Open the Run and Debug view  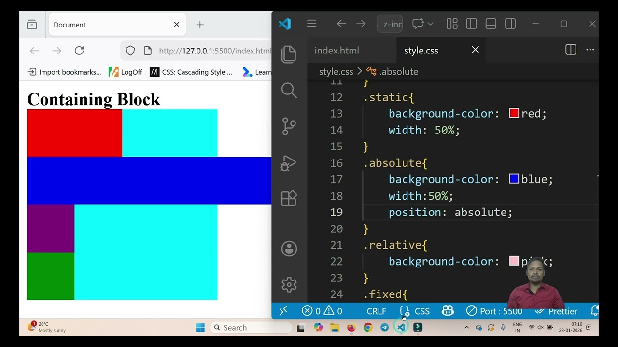(x=288, y=163)
